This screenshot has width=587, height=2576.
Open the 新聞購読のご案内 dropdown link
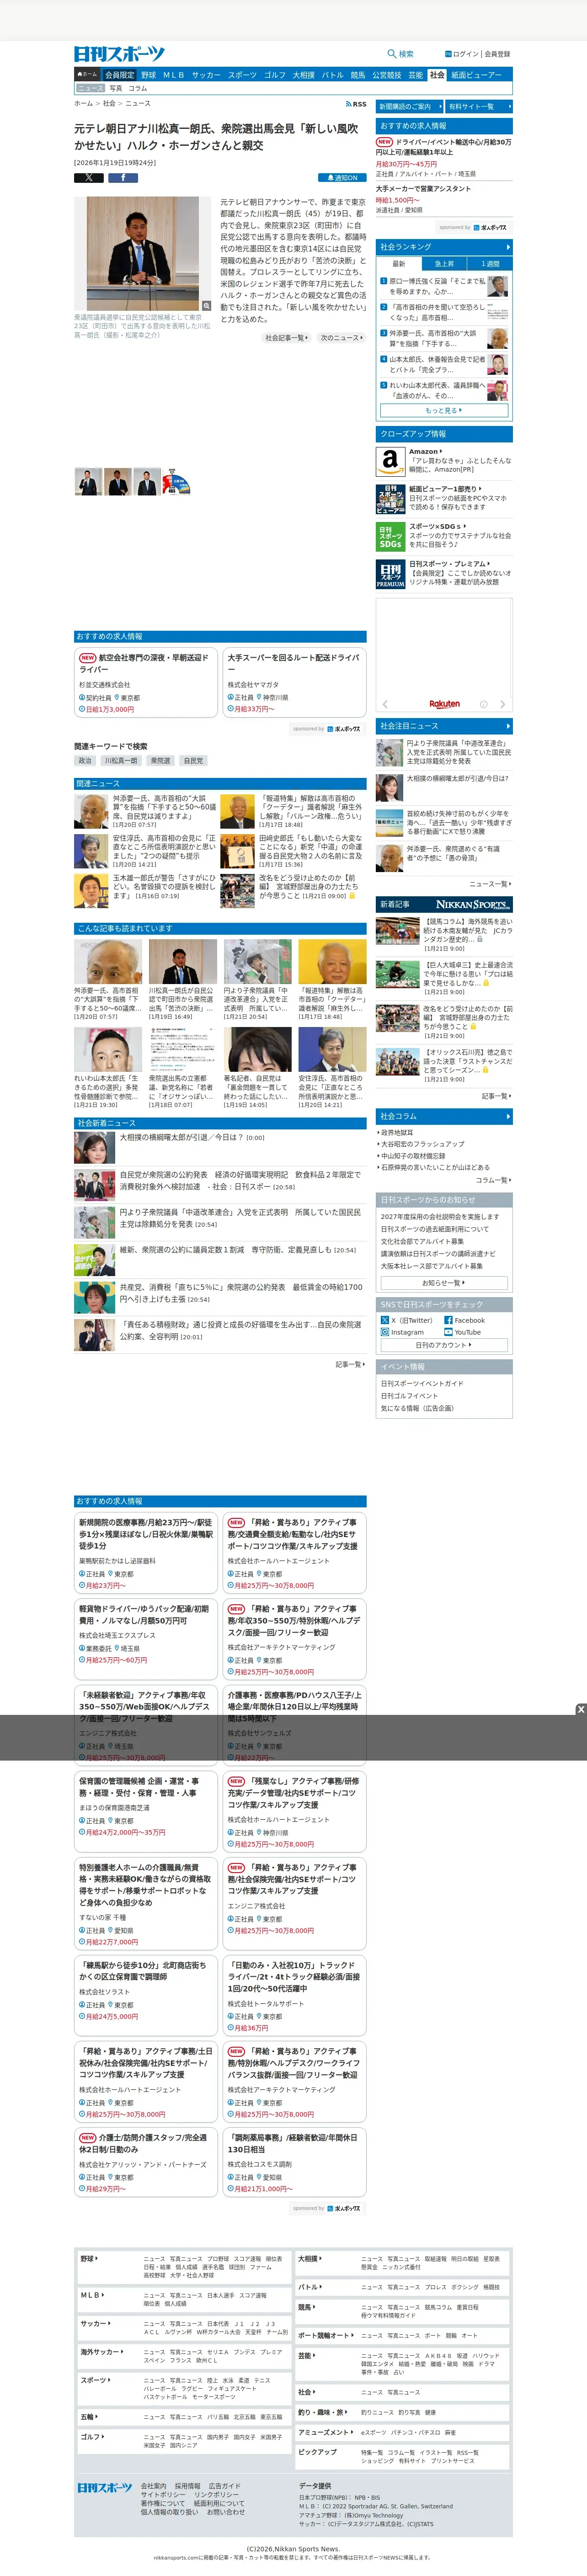click(x=409, y=106)
